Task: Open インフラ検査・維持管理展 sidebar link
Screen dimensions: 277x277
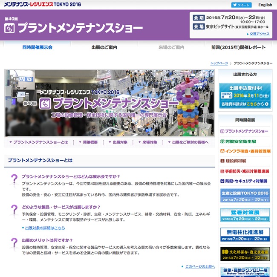Action: tap(245, 151)
